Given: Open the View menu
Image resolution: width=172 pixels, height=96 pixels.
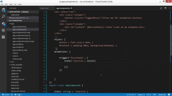Looking at the screenshot, I should point(11,4).
